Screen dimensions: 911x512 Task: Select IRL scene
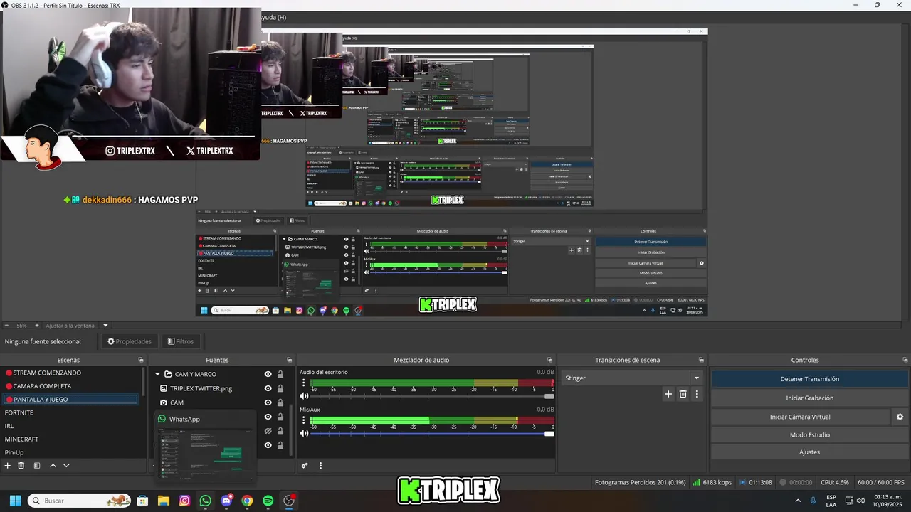point(70,426)
